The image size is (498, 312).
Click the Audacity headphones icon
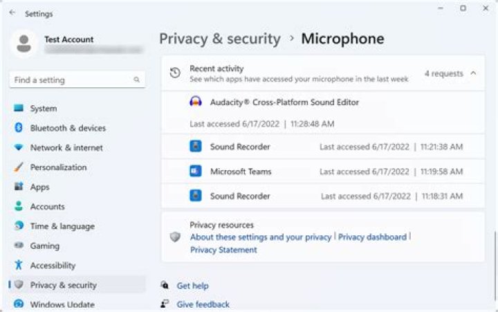point(196,102)
